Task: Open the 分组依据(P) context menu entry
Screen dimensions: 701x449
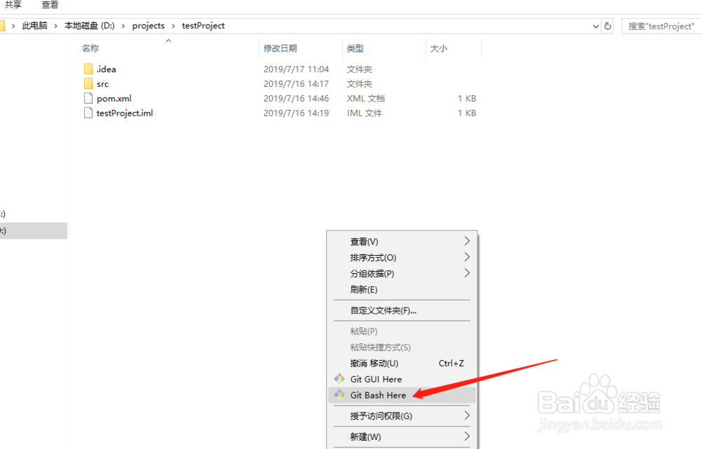Action: [402, 273]
